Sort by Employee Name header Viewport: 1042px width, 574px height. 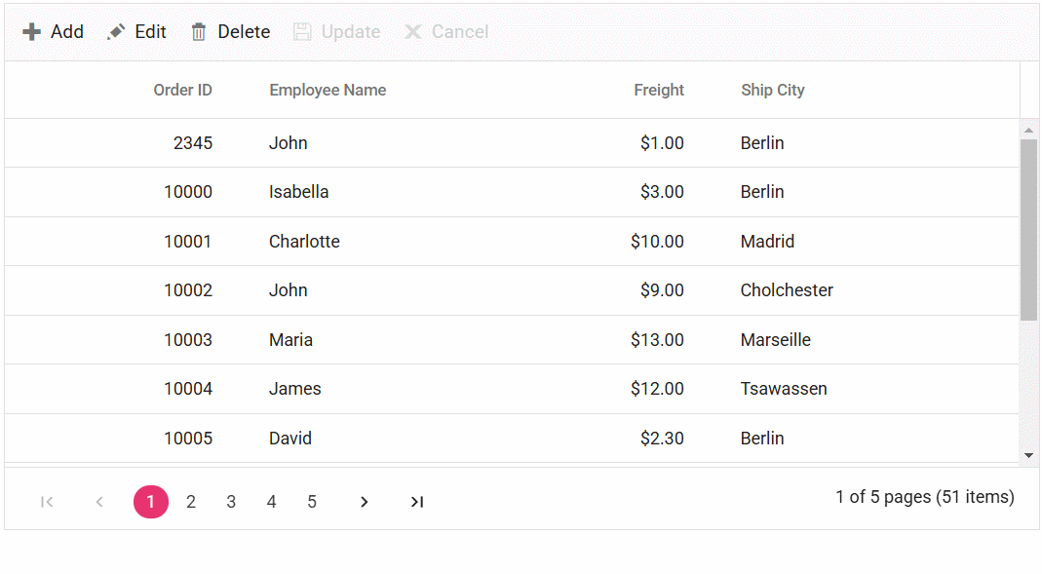pyautogui.click(x=328, y=91)
